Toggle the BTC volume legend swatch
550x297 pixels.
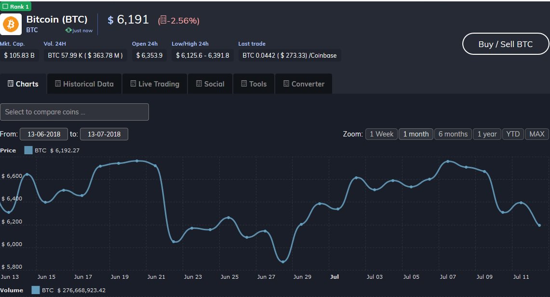[x=35, y=290]
